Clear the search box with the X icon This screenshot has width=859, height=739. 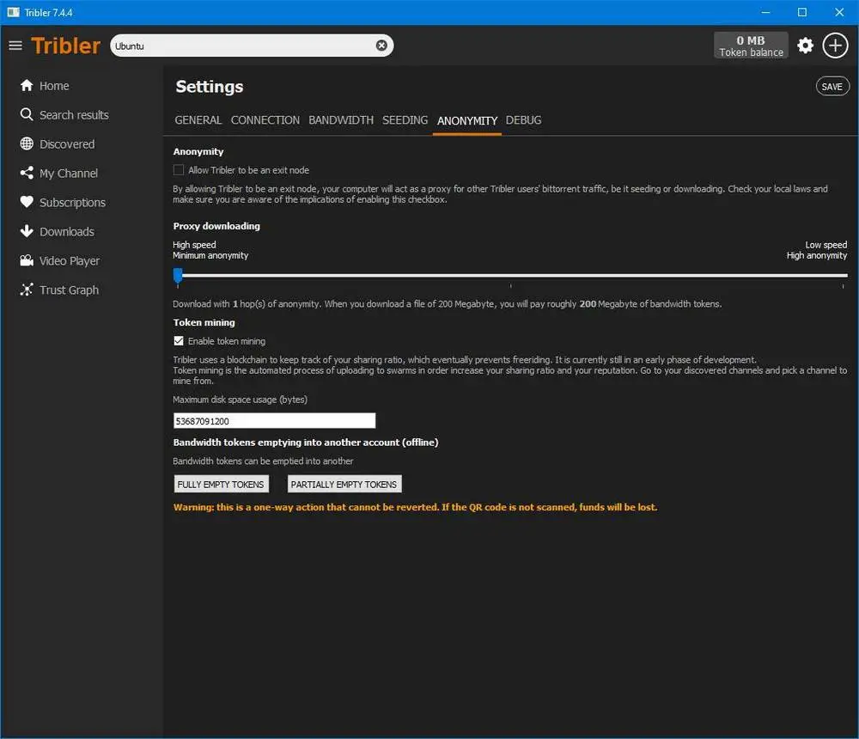tap(381, 46)
